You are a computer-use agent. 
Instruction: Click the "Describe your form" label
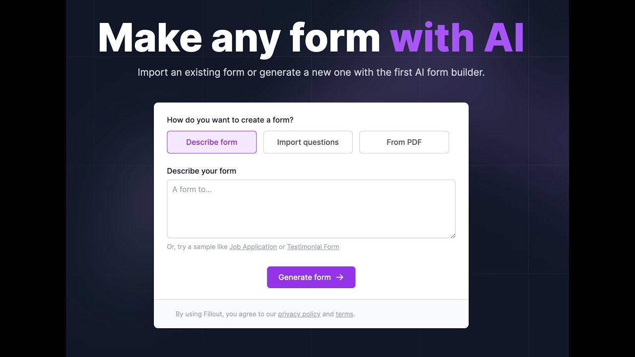point(201,171)
